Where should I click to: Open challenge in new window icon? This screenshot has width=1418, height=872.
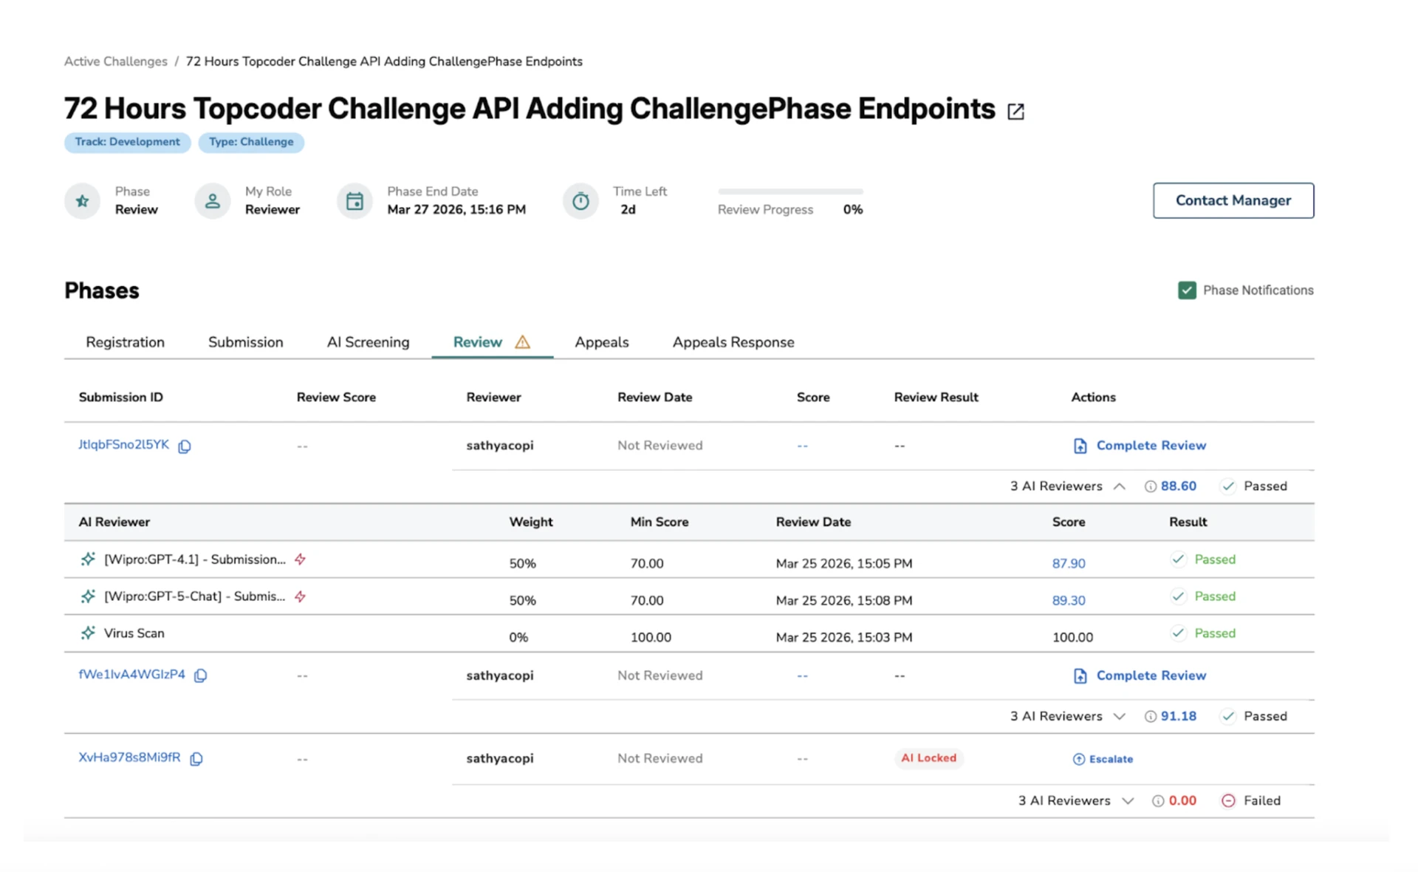[1015, 111]
